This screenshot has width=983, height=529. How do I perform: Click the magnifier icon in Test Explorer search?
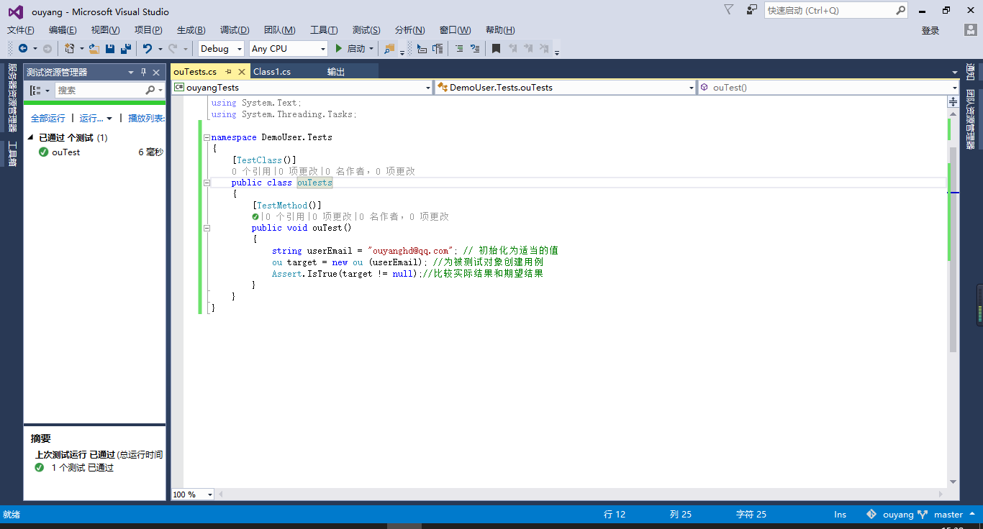tap(150, 91)
